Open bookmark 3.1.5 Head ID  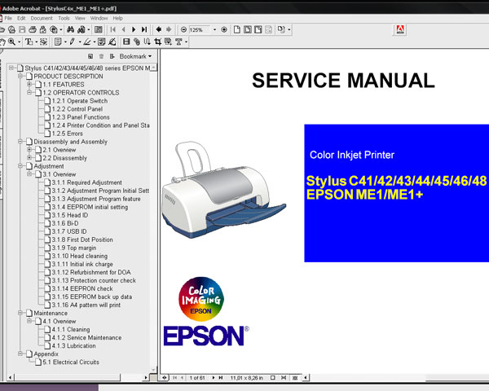(69, 215)
